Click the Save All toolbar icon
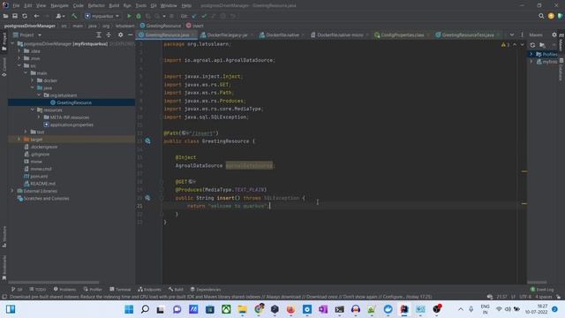Image resolution: width=565 pixels, height=318 pixels. pyautogui.click(x=15, y=16)
